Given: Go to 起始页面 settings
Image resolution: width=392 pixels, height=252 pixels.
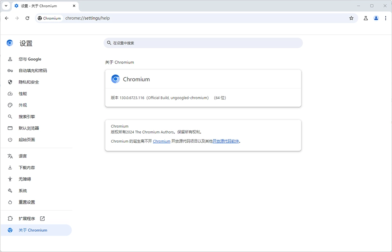Looking at the screenshot, I should coord(36,140).
